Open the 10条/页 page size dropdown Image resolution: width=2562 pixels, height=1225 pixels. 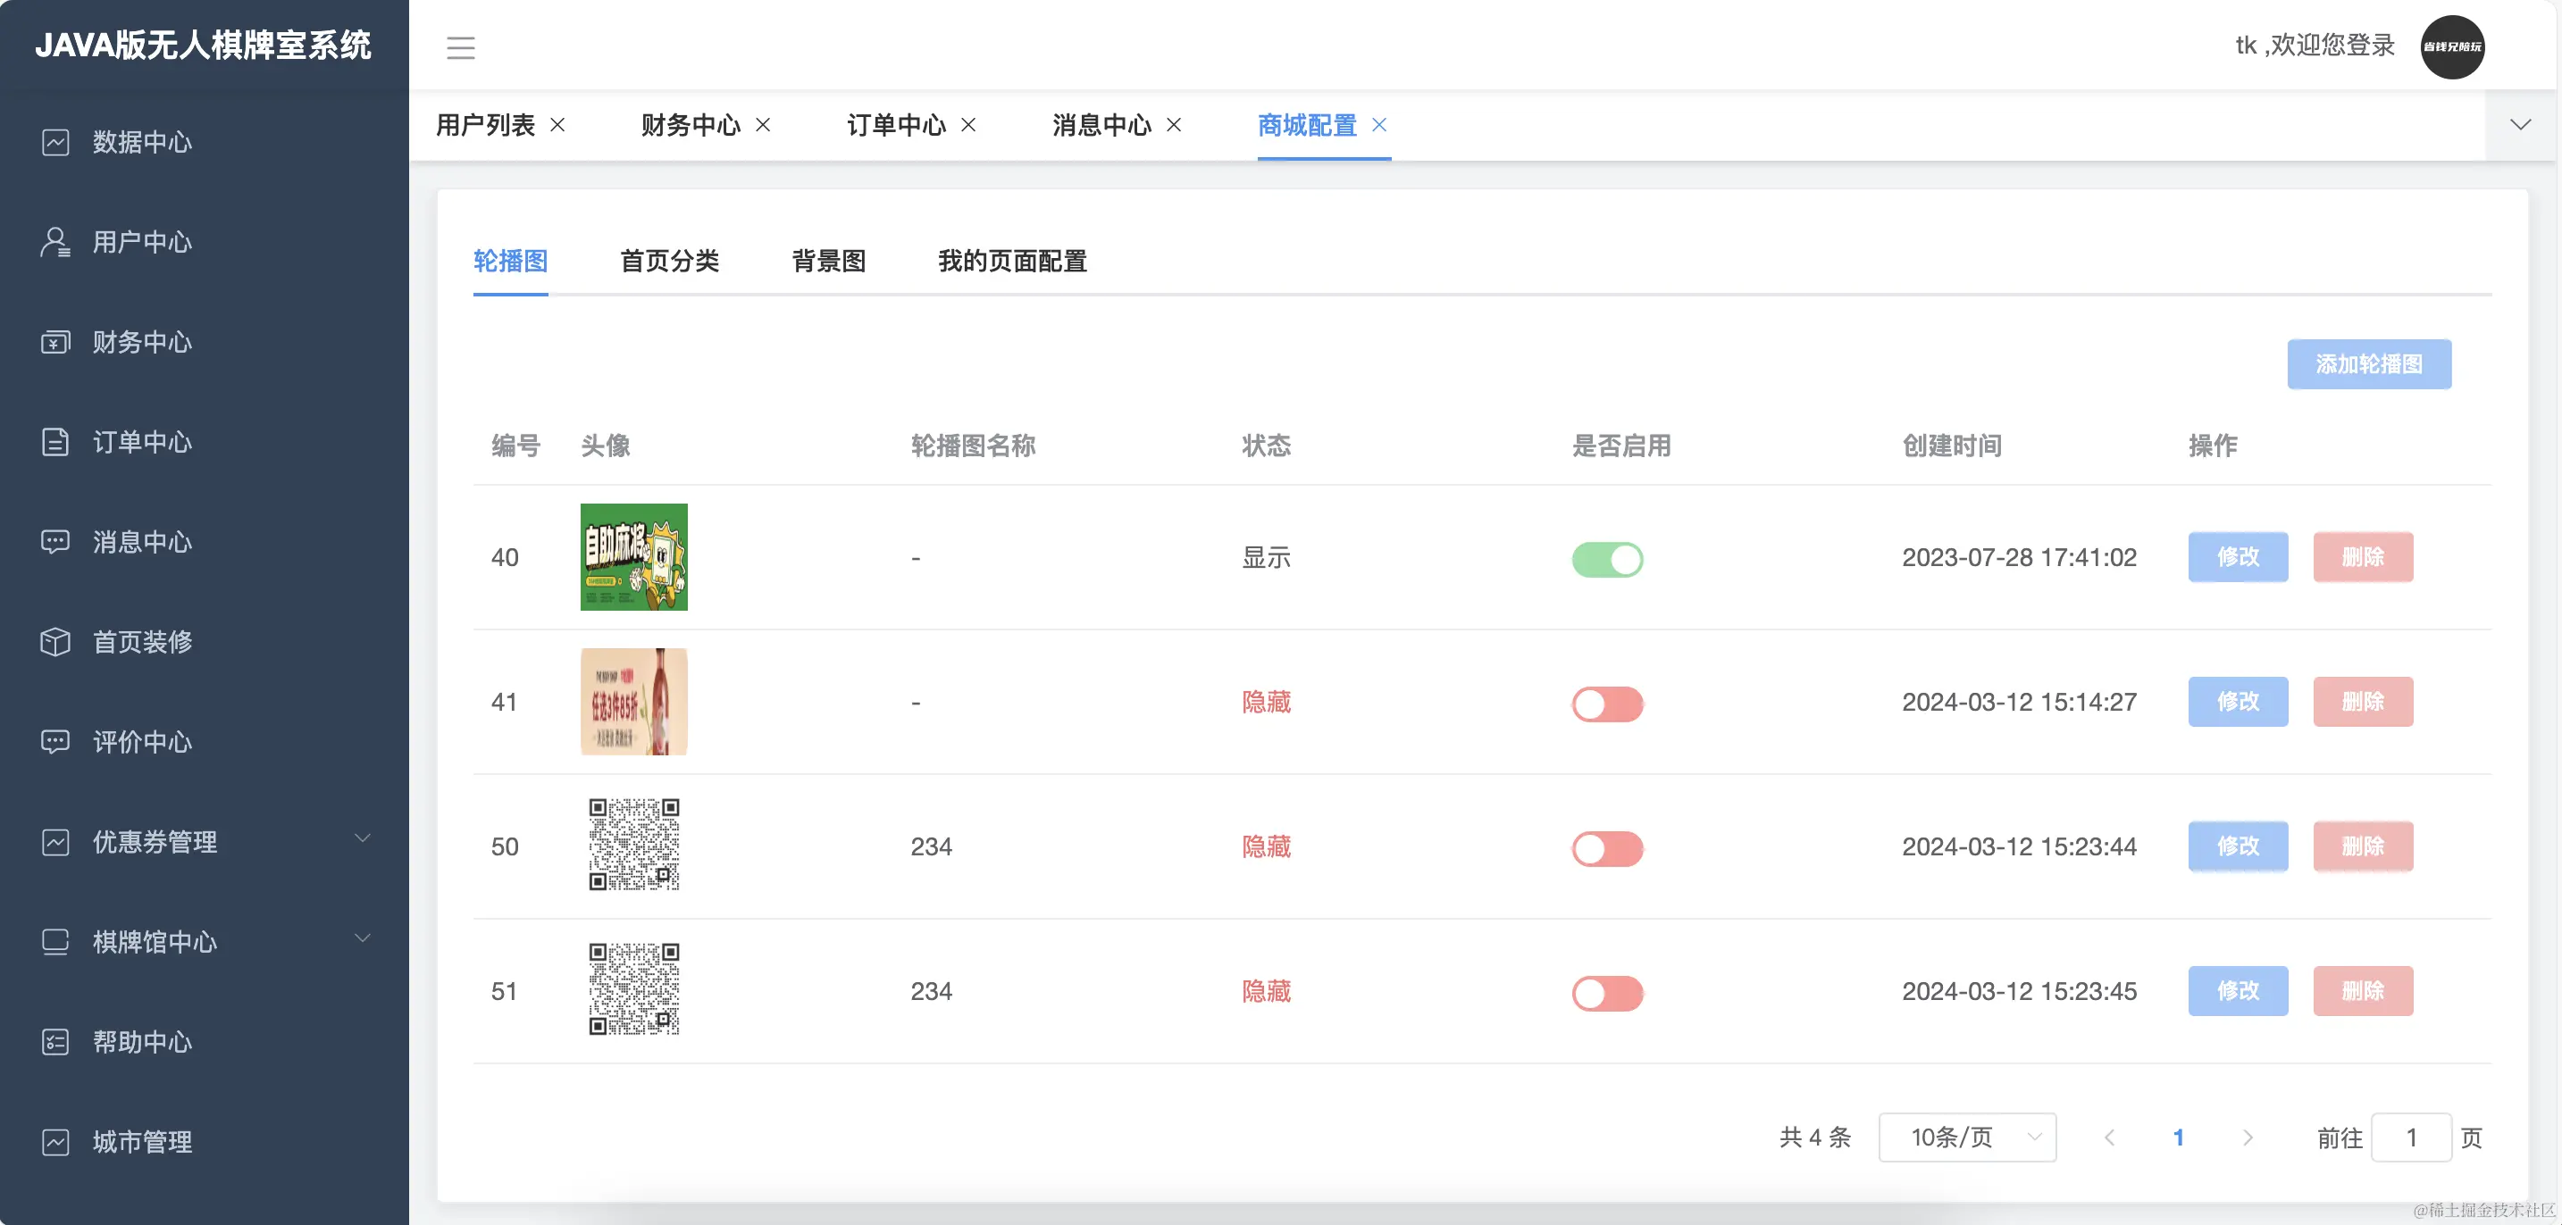(x=1966, y=1137)
